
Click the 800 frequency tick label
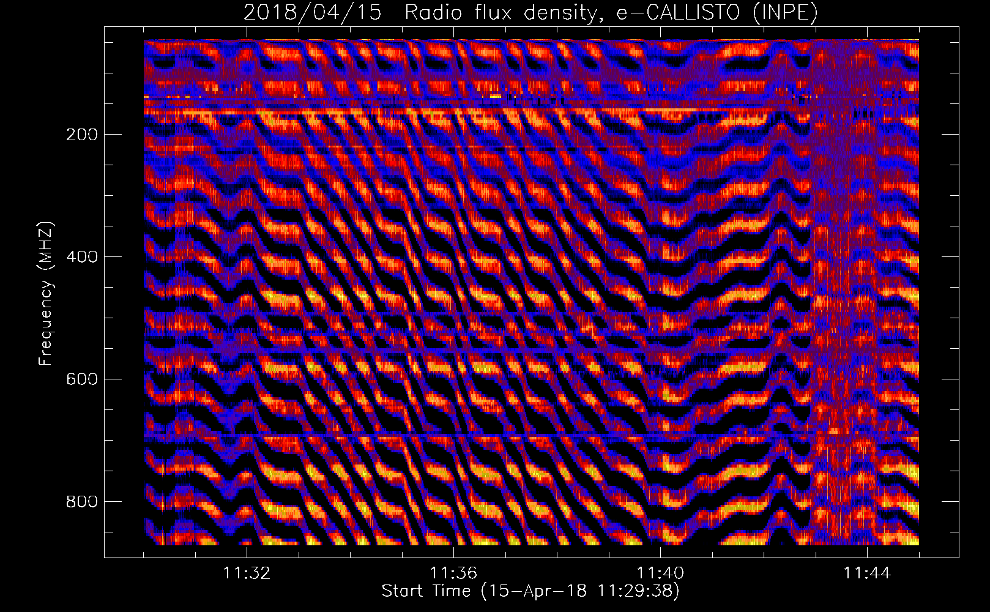82,502
